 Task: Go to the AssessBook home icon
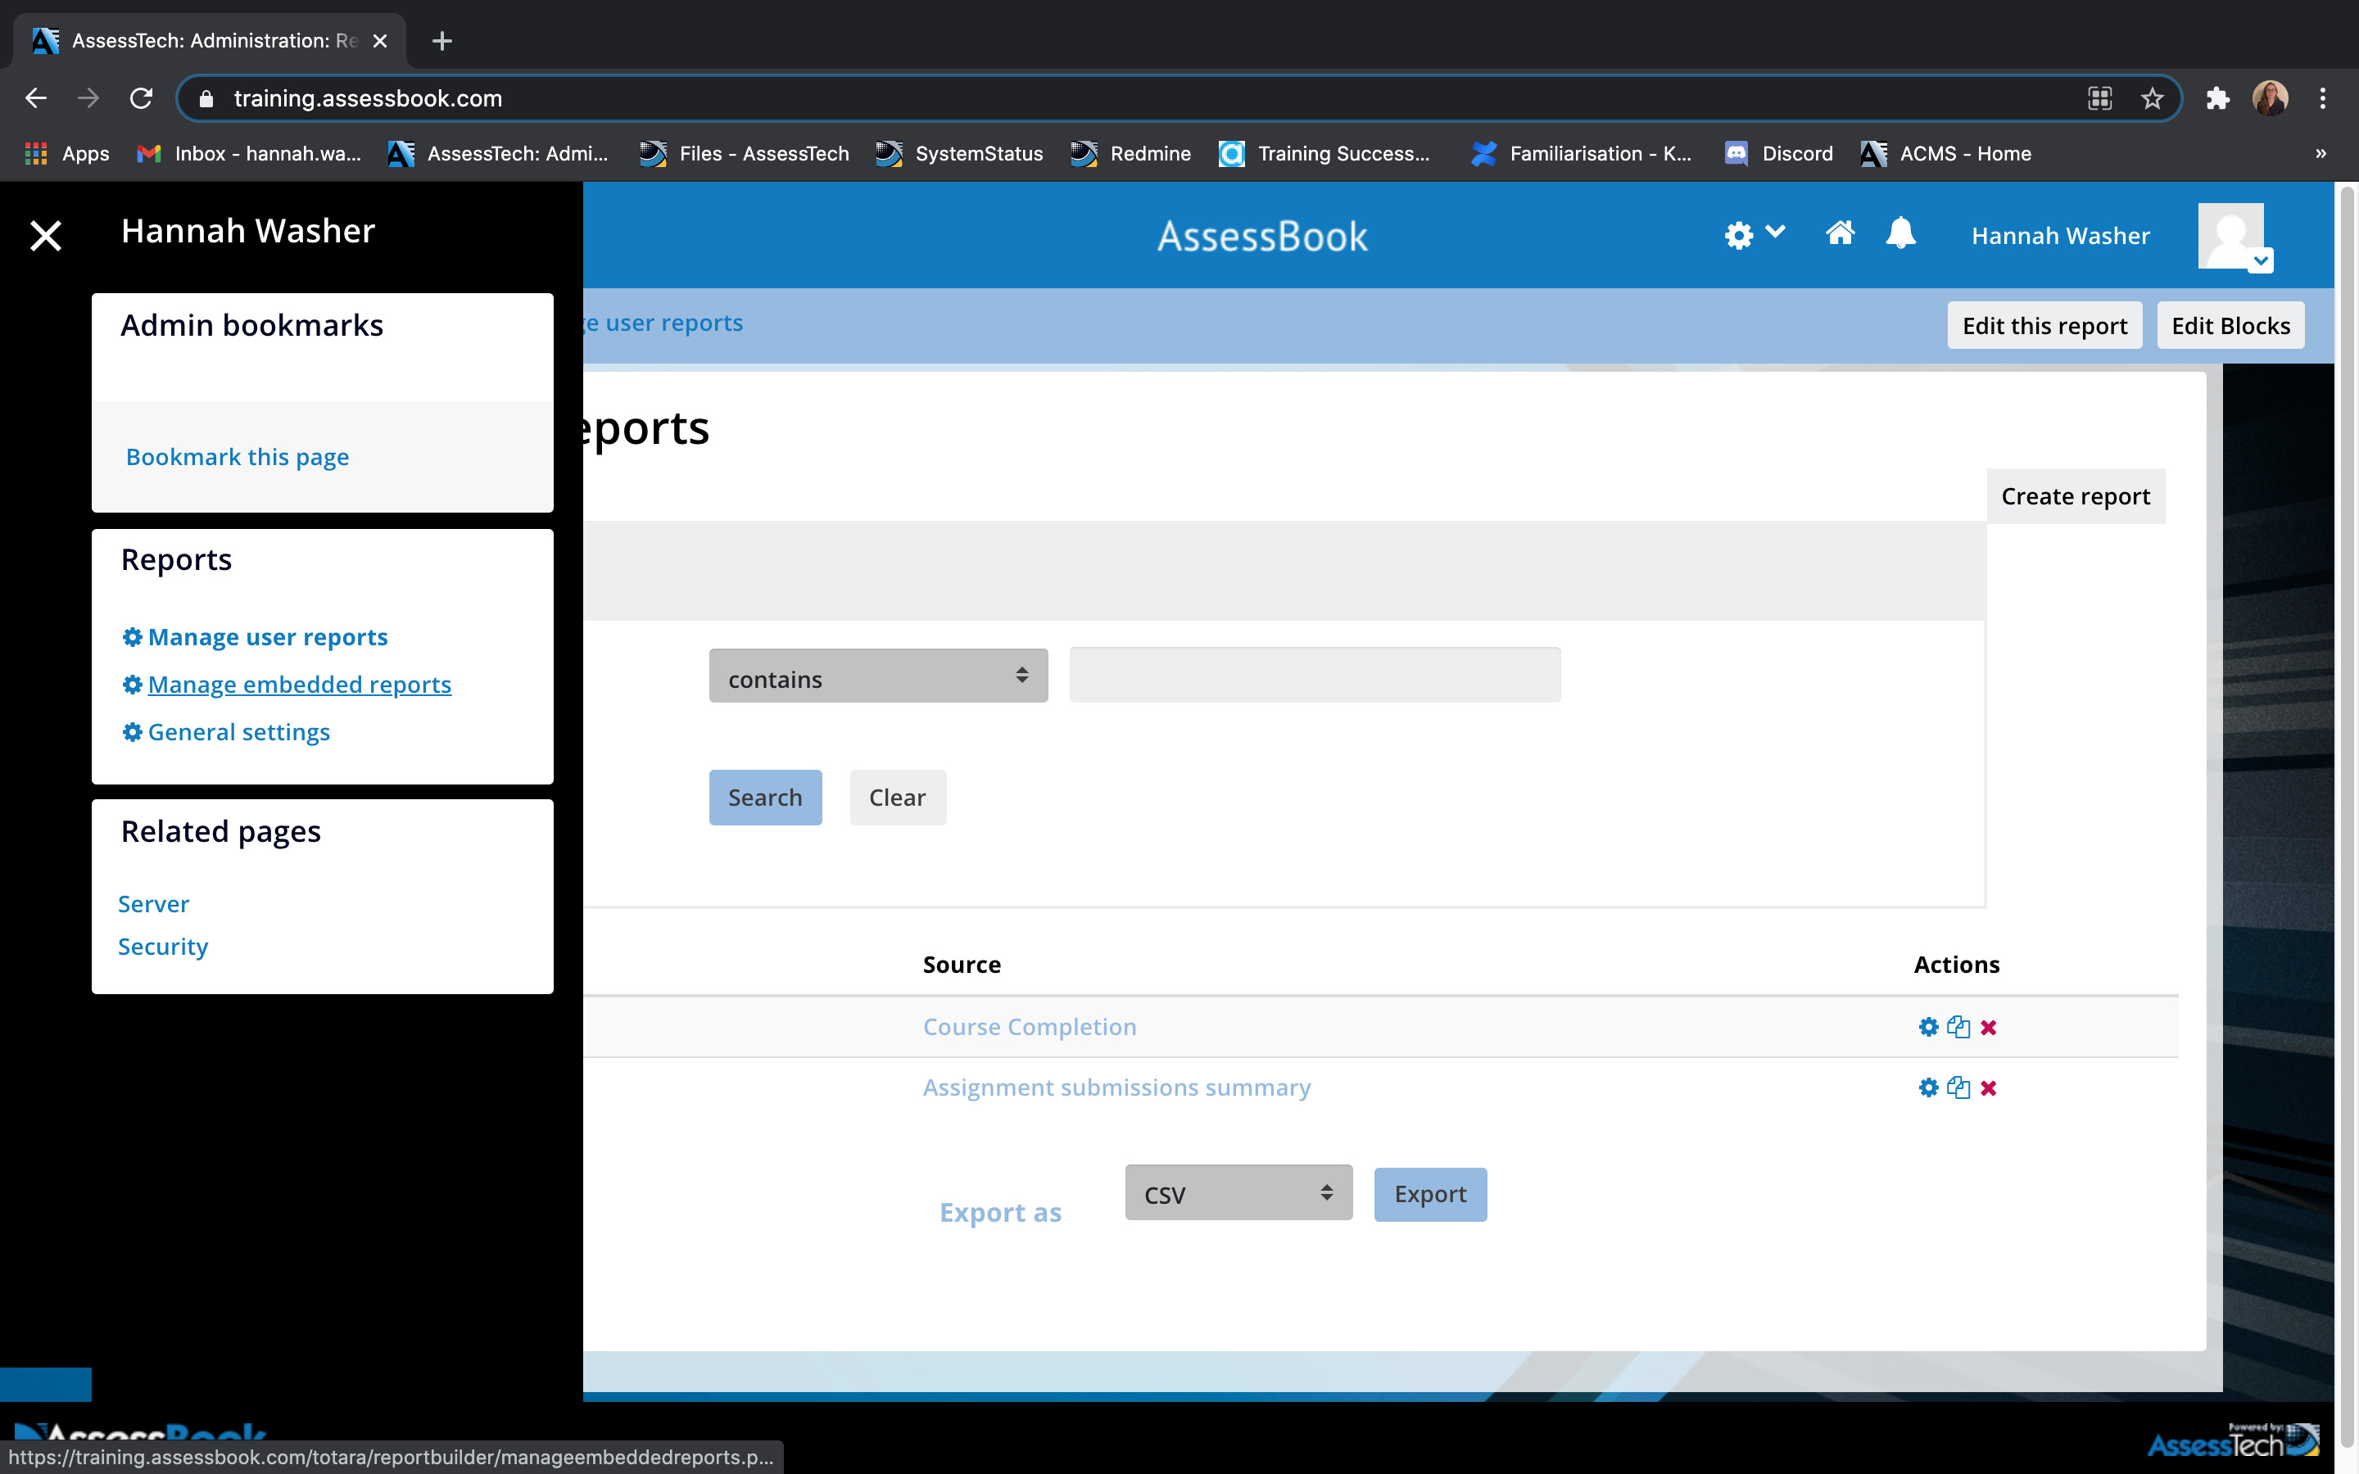[1840, 233]
